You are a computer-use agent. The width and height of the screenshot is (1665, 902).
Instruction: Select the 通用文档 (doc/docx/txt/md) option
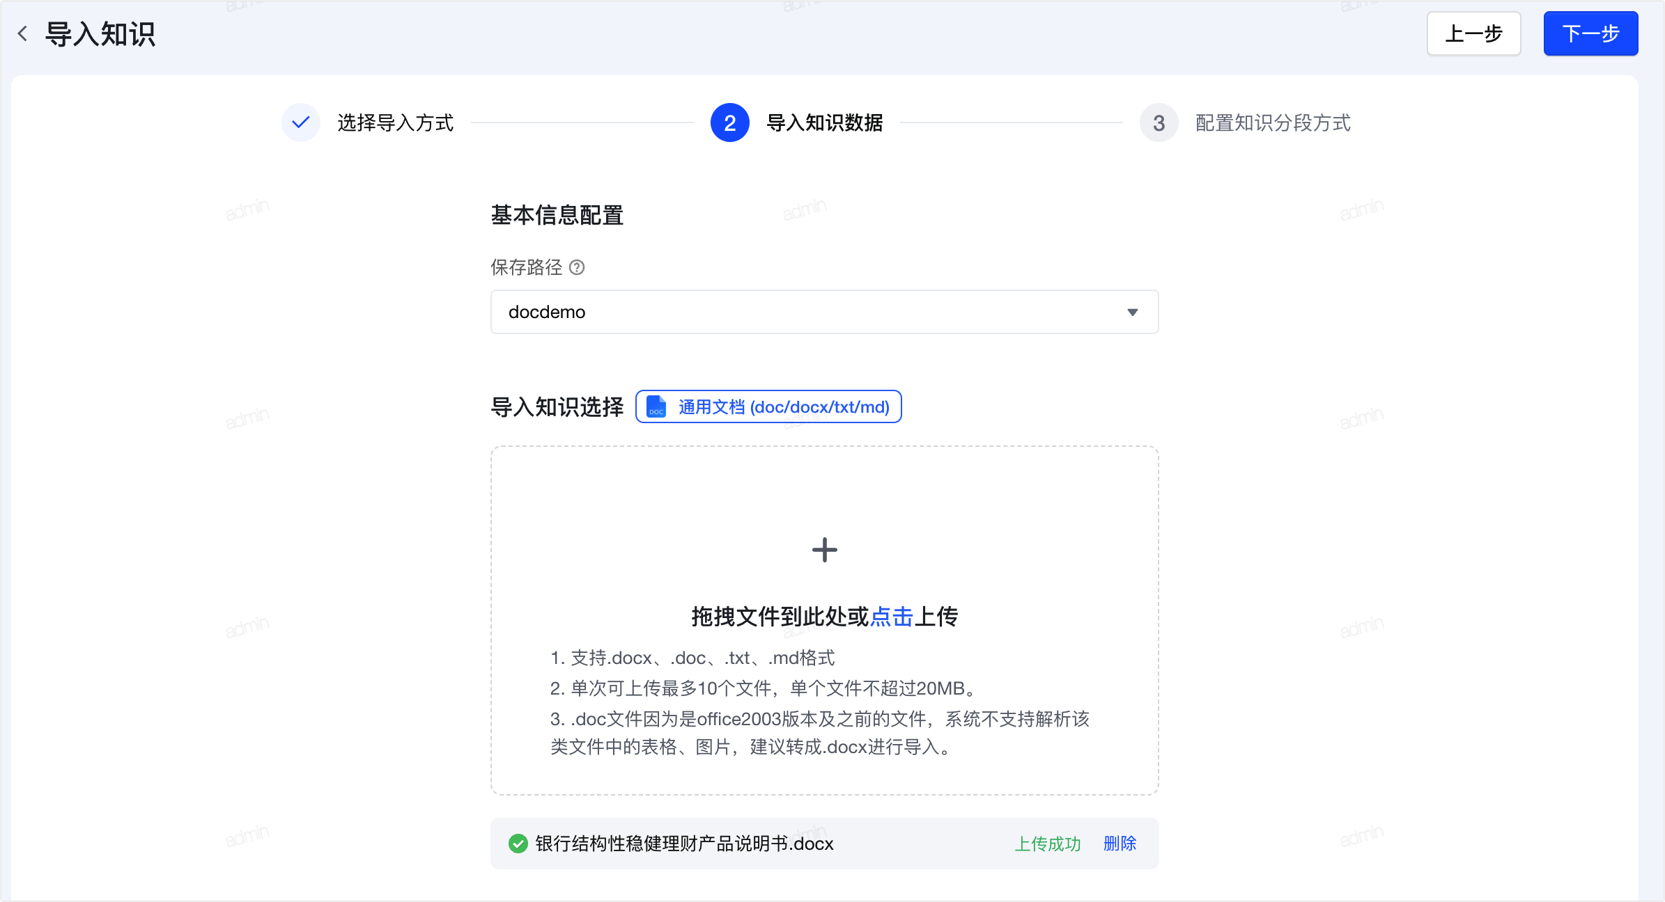point(768,406)
